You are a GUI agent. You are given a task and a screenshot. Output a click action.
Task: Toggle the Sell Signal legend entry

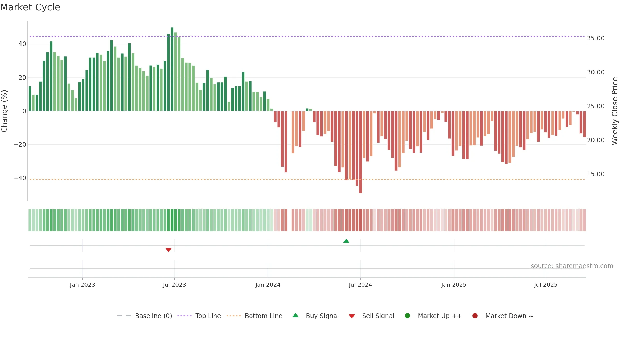[372, 316]
